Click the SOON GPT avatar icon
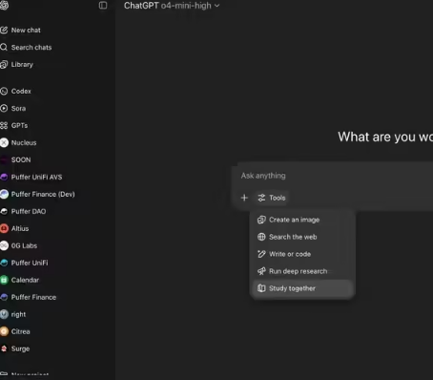Image resolution: width=433 pixels, height=380 pixels. (4, 160)
